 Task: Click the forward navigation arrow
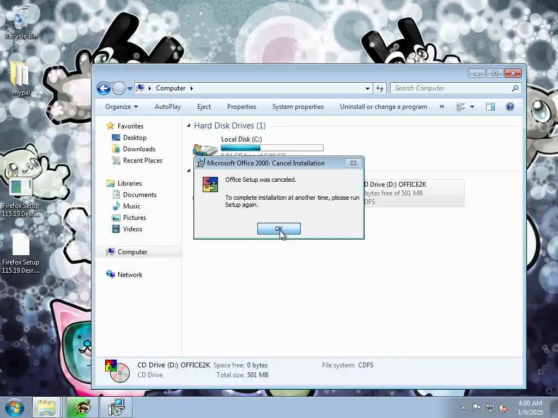click(119, 89)
